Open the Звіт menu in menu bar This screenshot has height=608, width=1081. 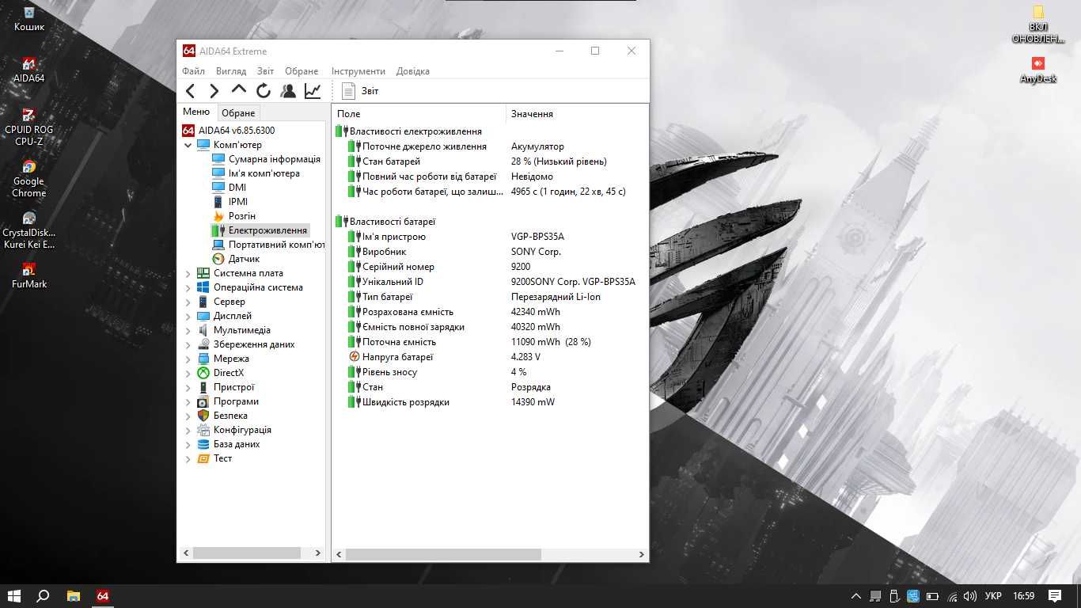[265, 71]
